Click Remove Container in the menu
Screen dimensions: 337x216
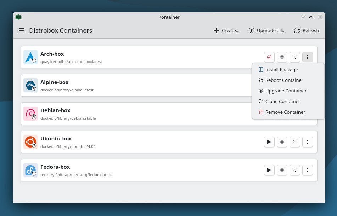(285, 112)
